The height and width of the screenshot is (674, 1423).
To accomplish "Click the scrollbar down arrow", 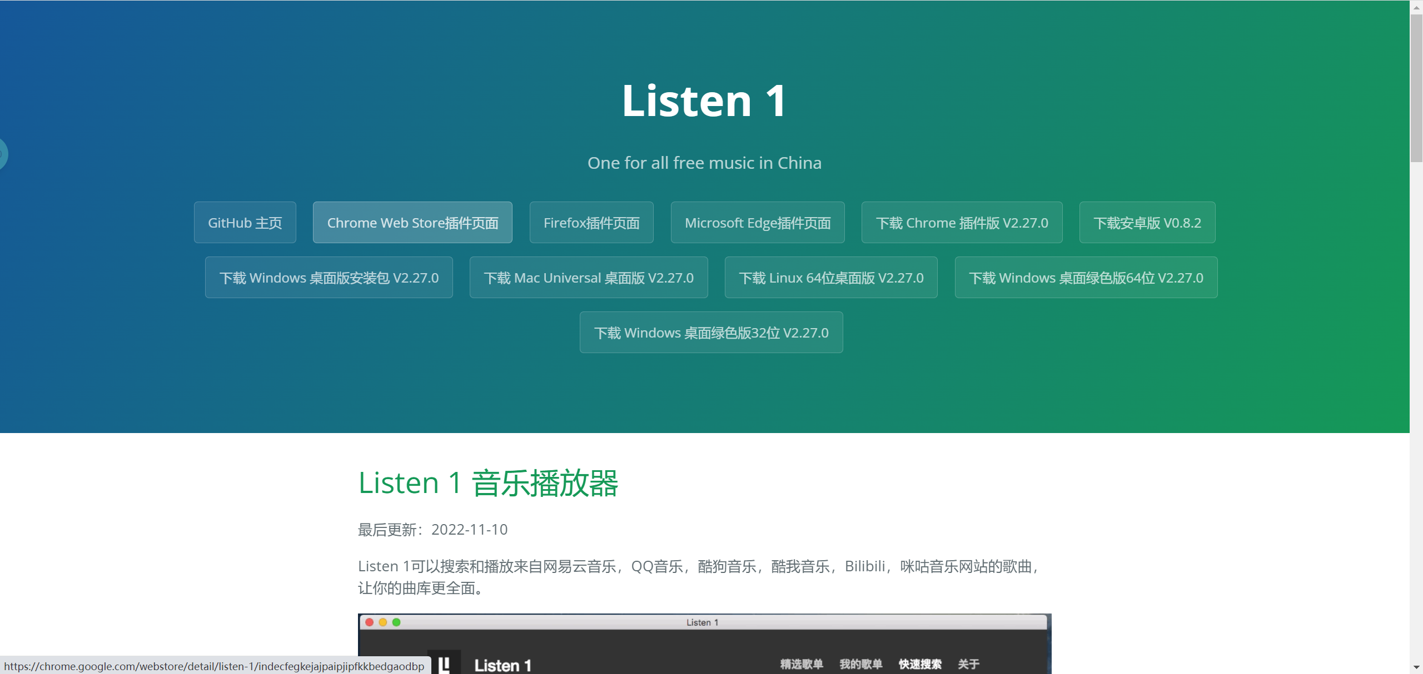I will click(1416, 667).
